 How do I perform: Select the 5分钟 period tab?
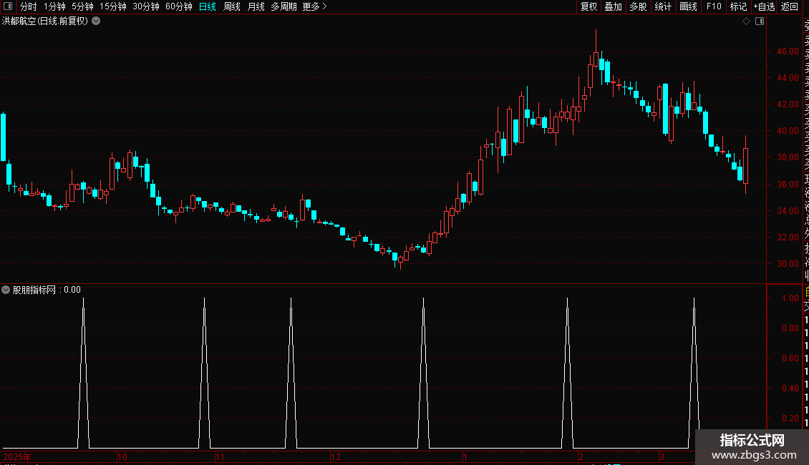coord(82,6)
